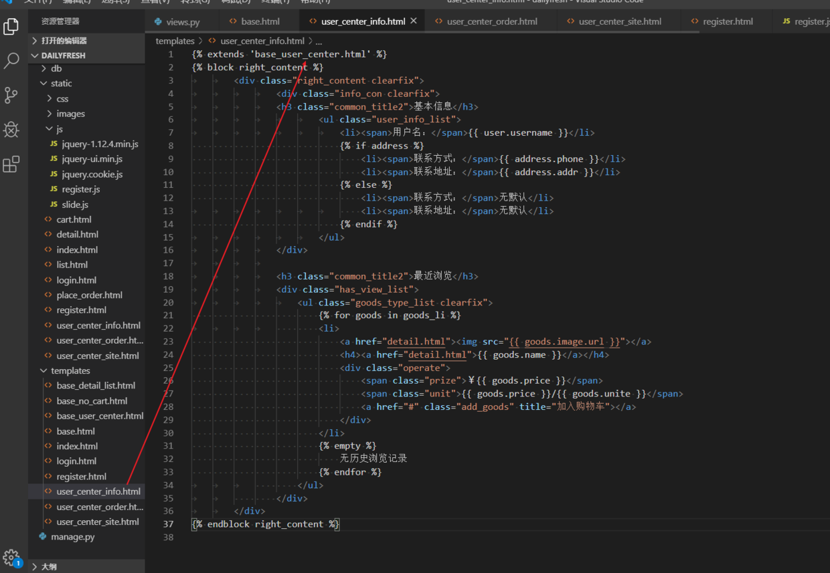Select user_center_info.html under templates folder
830x573 pixels.
[98, 491]
